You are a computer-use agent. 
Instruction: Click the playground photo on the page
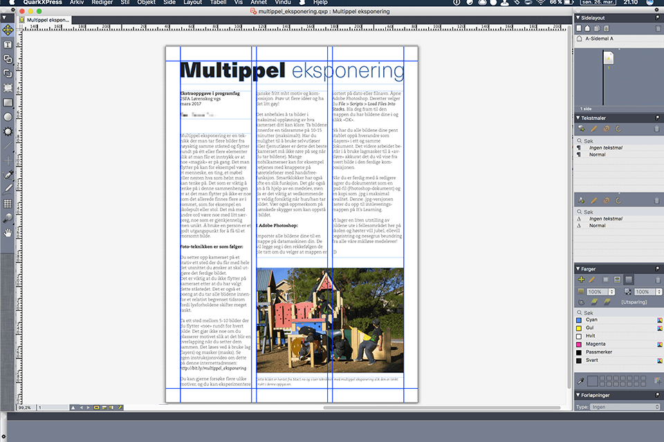pyautogui.click(x=330, y=320)
